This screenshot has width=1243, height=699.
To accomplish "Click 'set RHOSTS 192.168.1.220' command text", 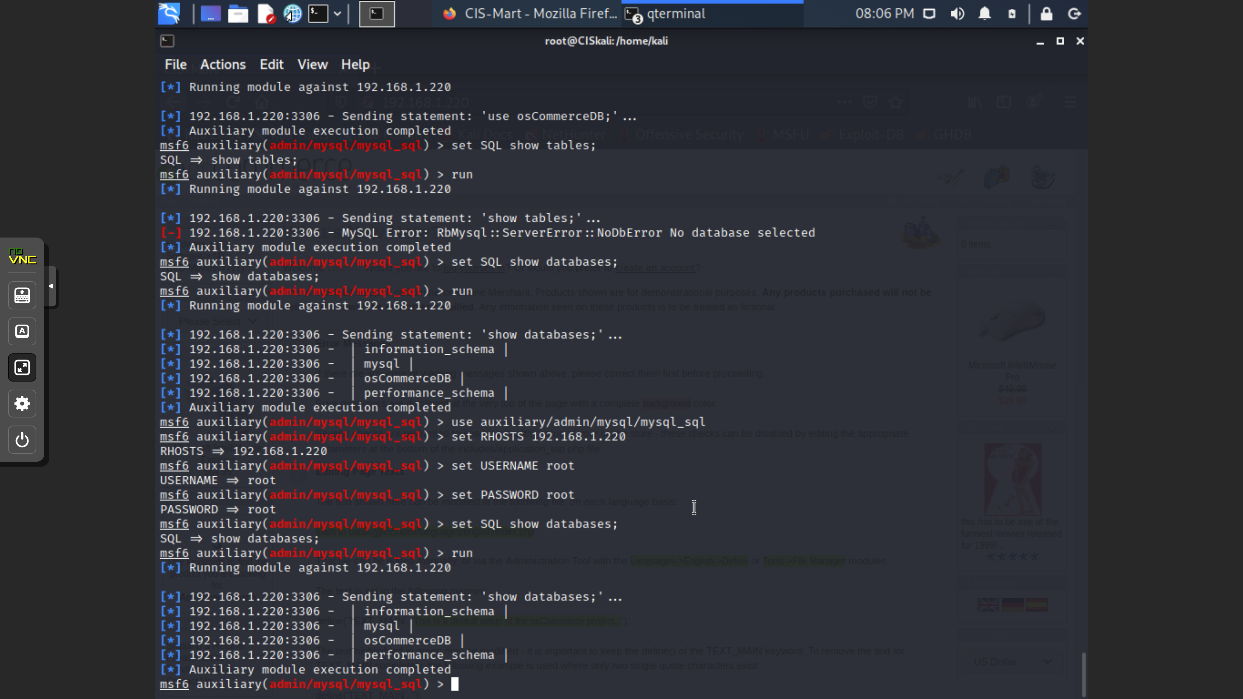I will (538, 437).
